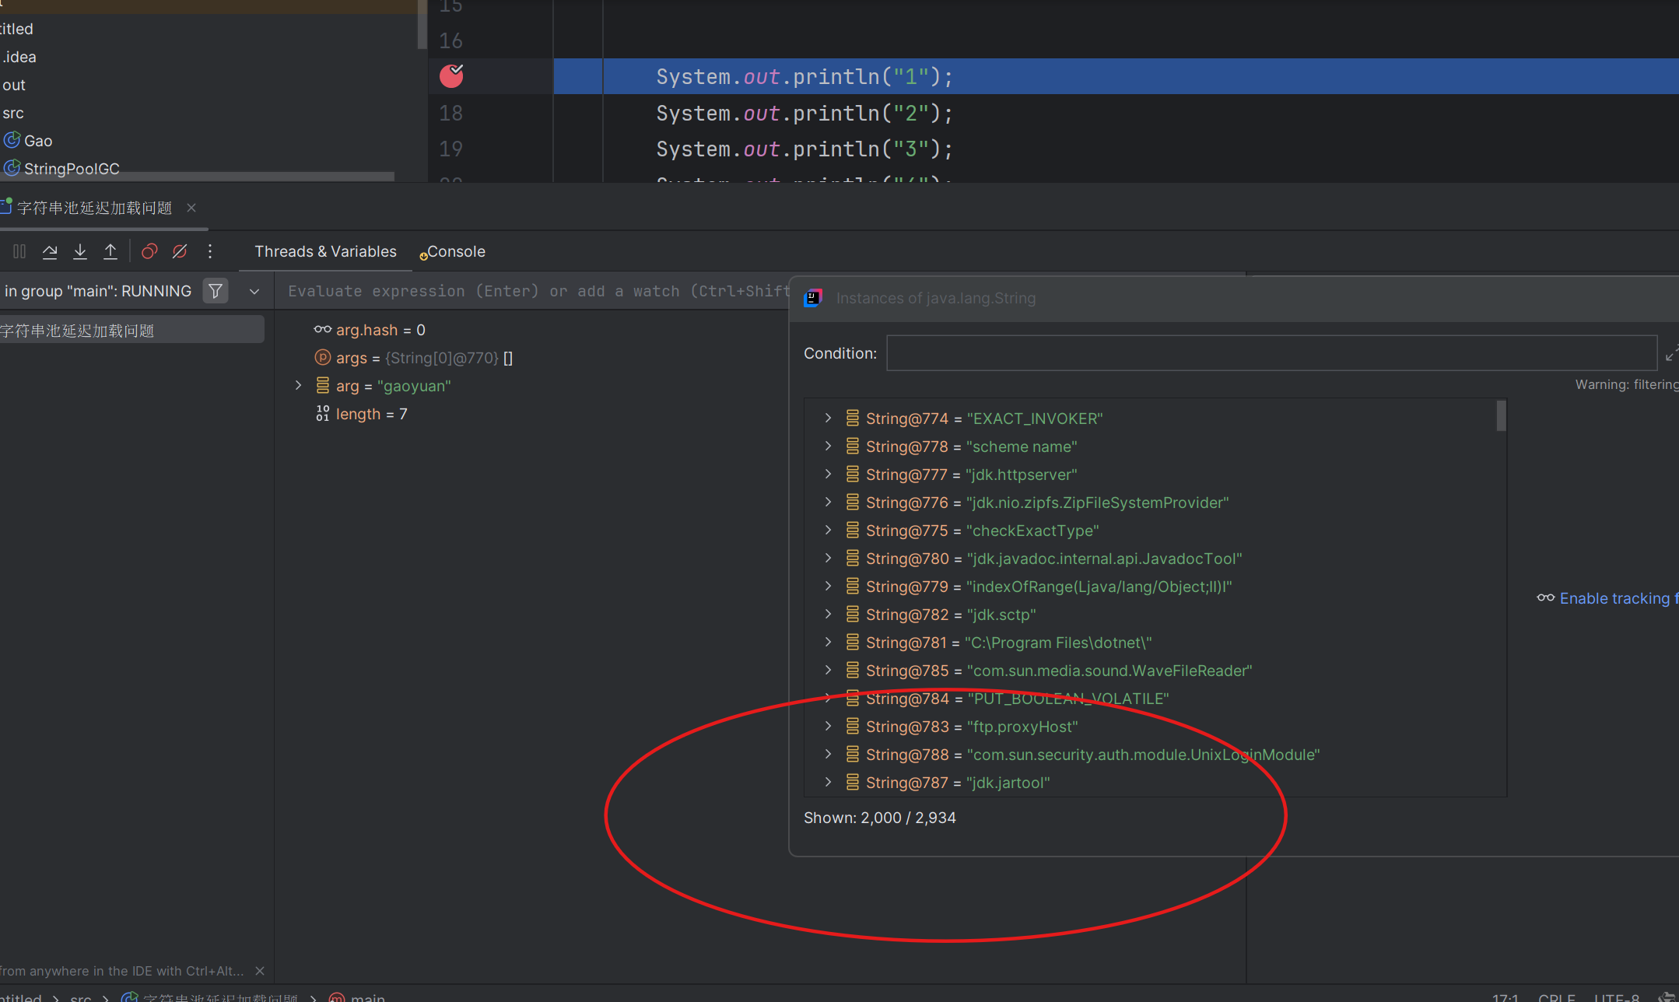The width and height of the screenshot is (1679, 1002).
Task: Select the Threads & Variables tab
Action: point(325,252)
